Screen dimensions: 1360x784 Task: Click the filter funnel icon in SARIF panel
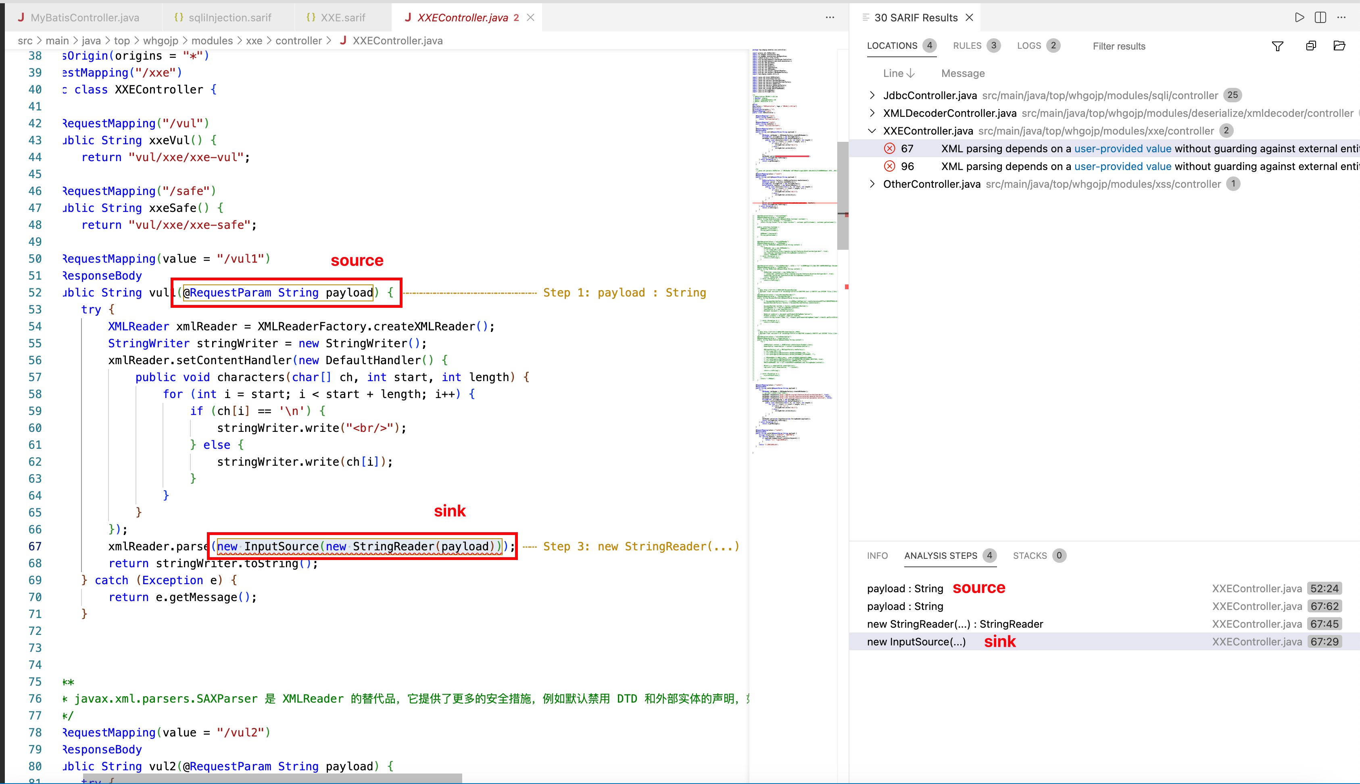point(1277,46)
